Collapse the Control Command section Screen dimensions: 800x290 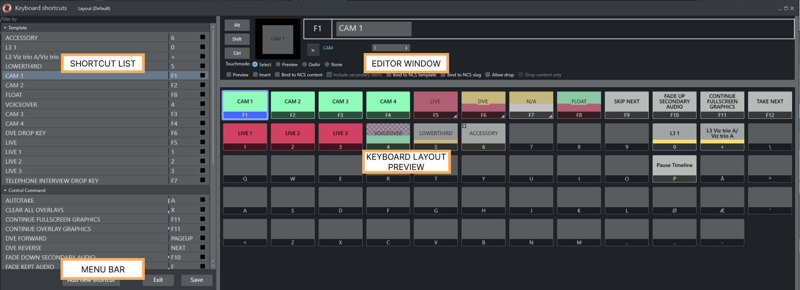pos(5,191)
